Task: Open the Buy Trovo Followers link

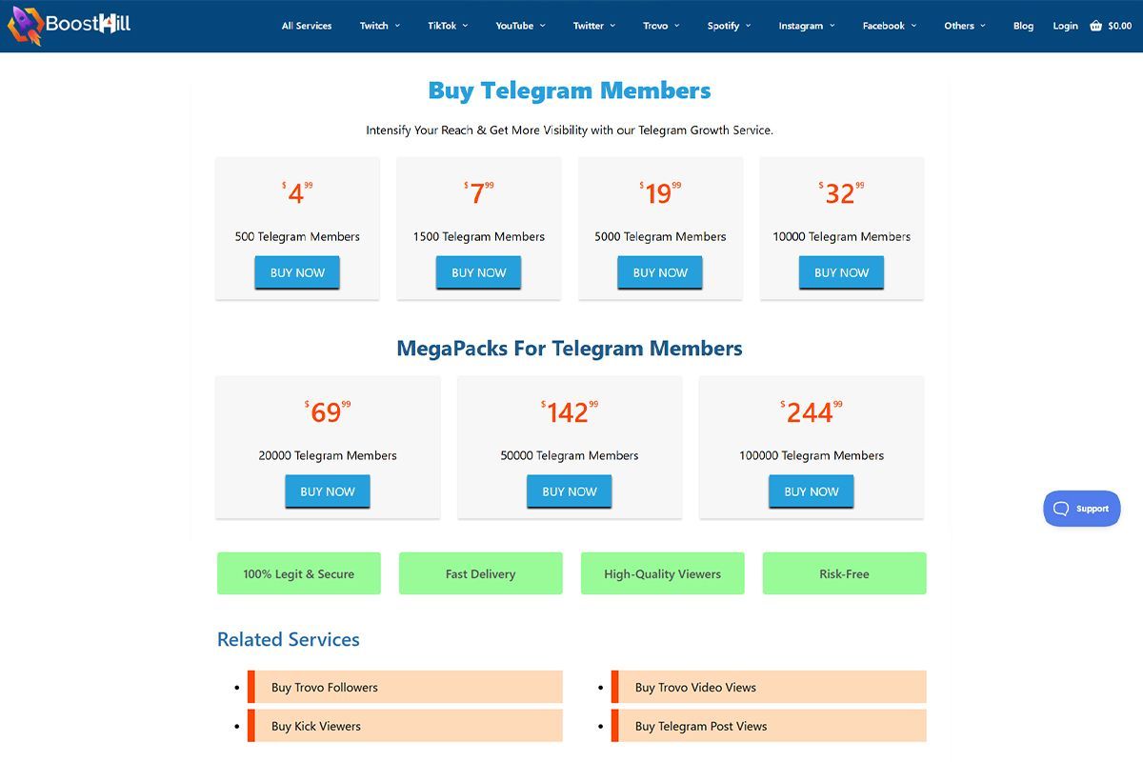Action: tap(406, 687)
